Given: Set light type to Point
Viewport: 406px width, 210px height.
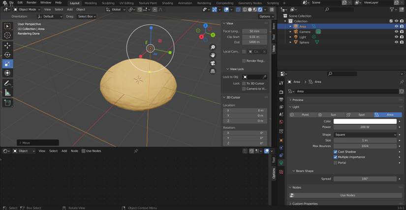Looking at the screenshot, I should 303,115.
